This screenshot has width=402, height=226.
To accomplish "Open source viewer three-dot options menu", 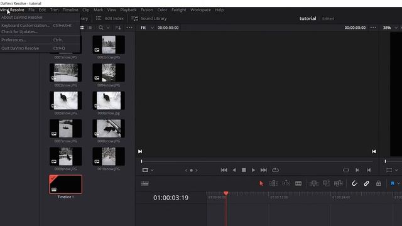I will point(373,28).
